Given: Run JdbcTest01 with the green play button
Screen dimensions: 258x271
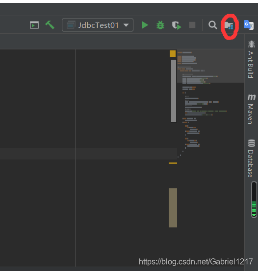Looking at the screenshot, I should (x=145, y=25).
